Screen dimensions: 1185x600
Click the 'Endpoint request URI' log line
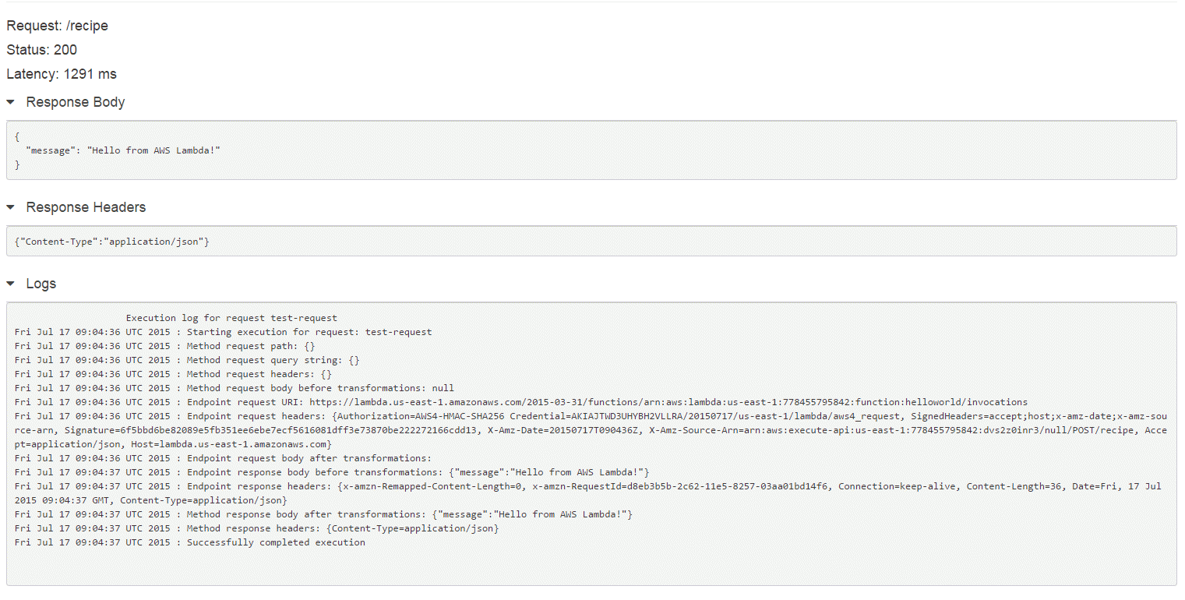pos(521,402)
